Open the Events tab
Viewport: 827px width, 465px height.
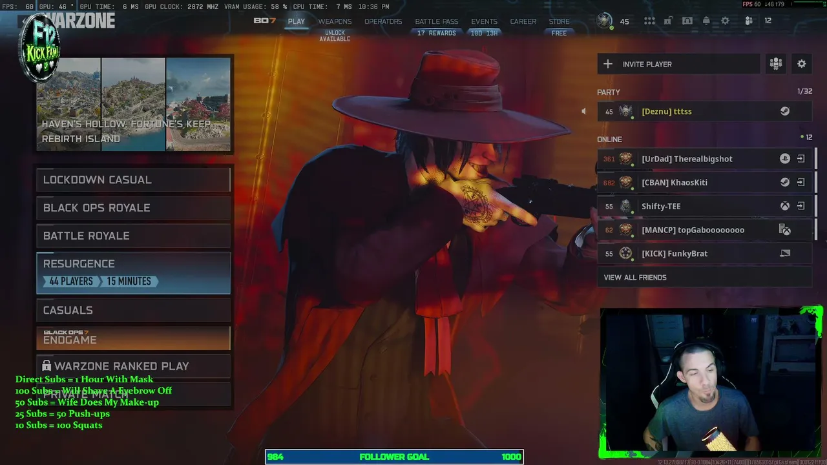pyautogui.click(x=484, y=21)
